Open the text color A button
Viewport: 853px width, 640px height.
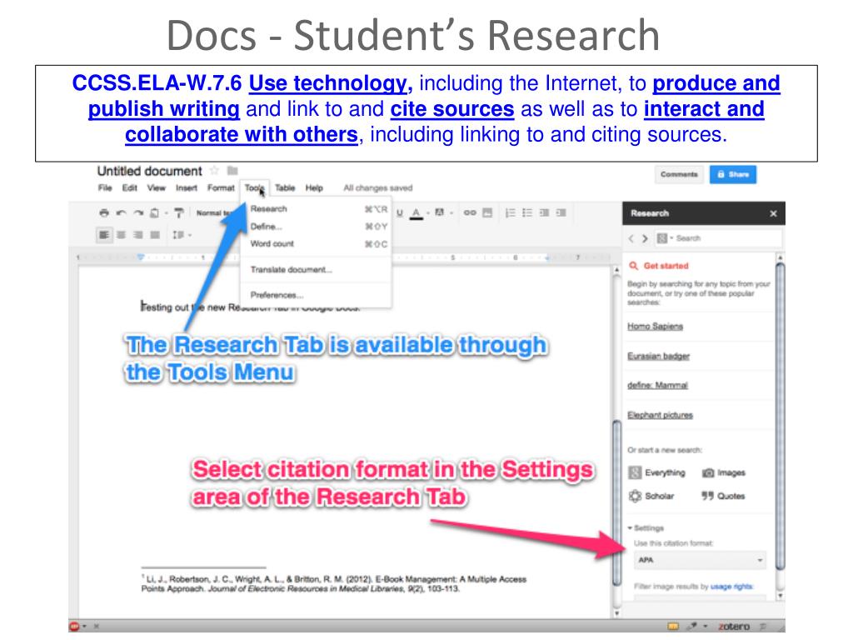(417, 213)
